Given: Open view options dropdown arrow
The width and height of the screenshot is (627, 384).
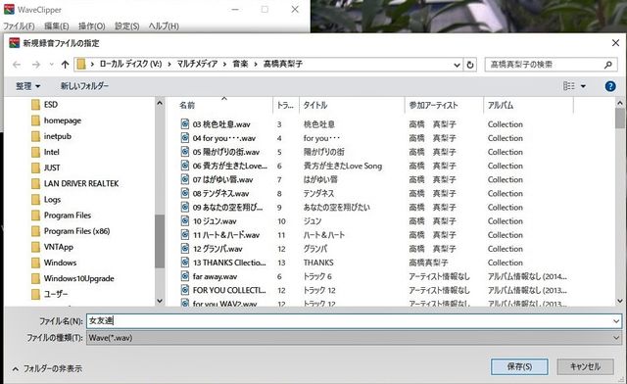Looking at the screenshot, I should [x=583, y=86].
